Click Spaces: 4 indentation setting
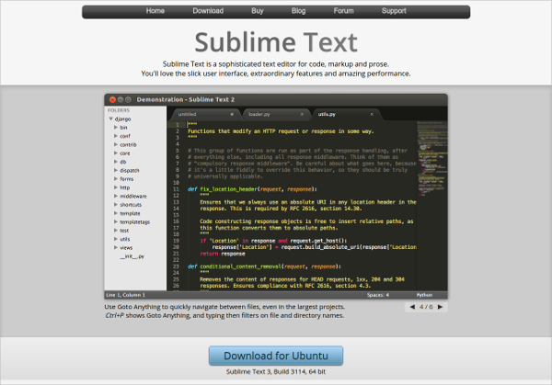The image size is (552, 385). pyautogui.click(x=378, y=295)
